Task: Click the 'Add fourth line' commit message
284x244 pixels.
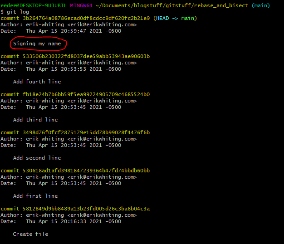Action: click(37, 82)
